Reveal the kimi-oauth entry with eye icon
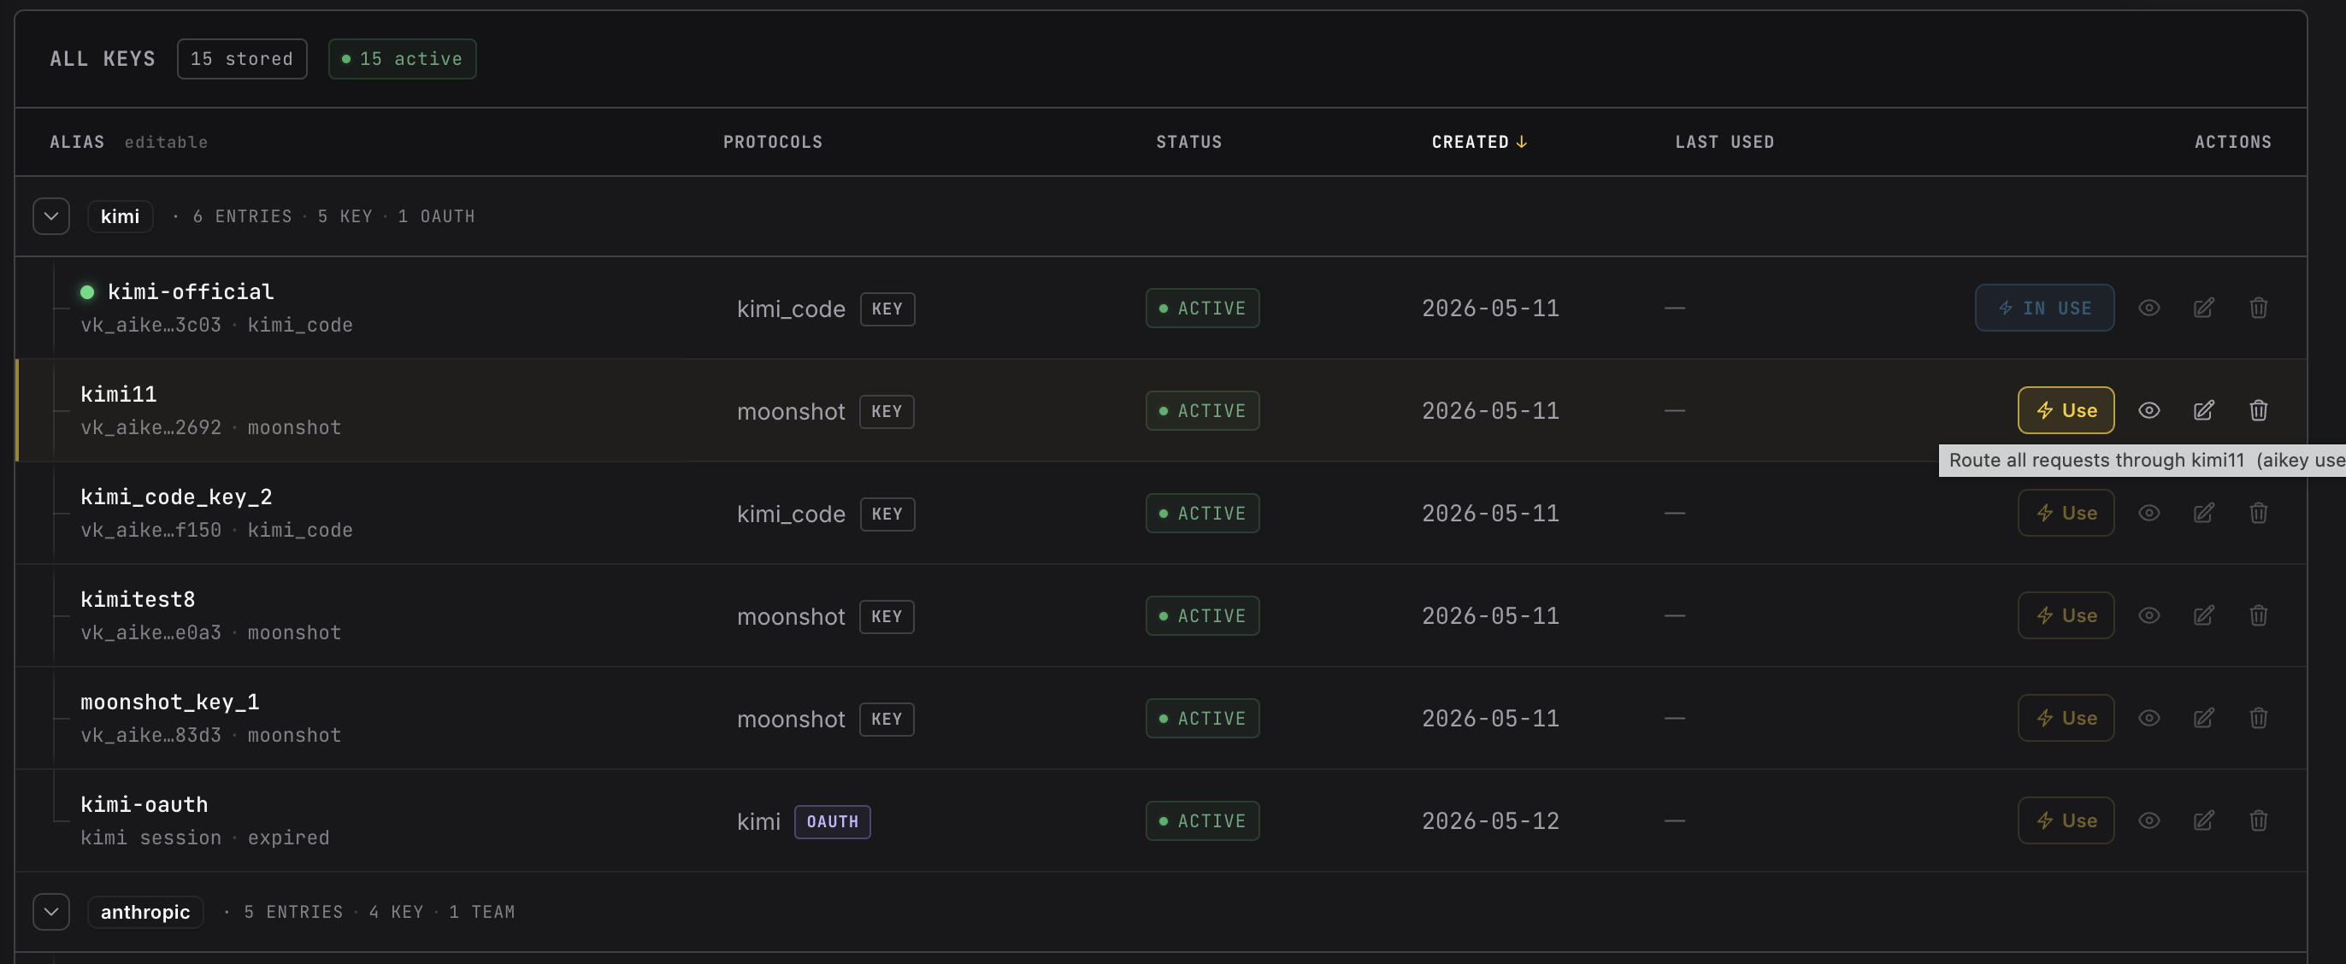This screenshot has height=964, width=2346. (x=2149, y=821)
